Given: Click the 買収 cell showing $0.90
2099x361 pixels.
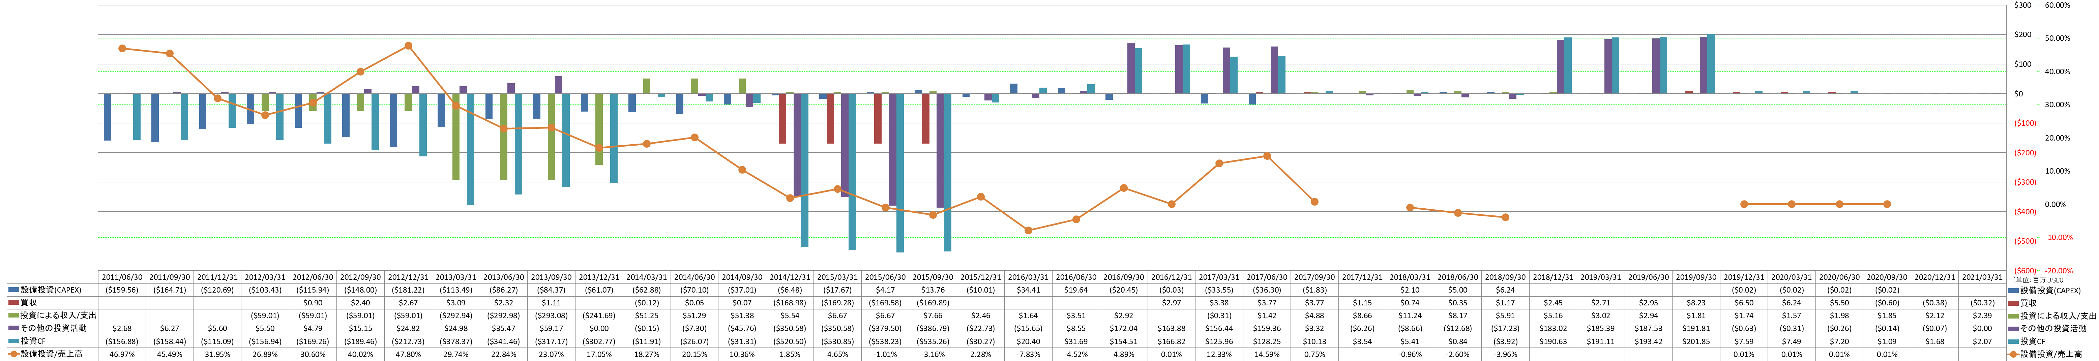Looking at the screenshot, I should coord(313,303).
